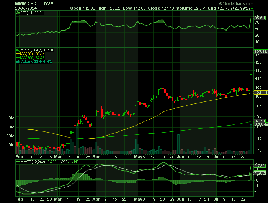Click the 'Open 112.68' value

click(x=83, y=8)
